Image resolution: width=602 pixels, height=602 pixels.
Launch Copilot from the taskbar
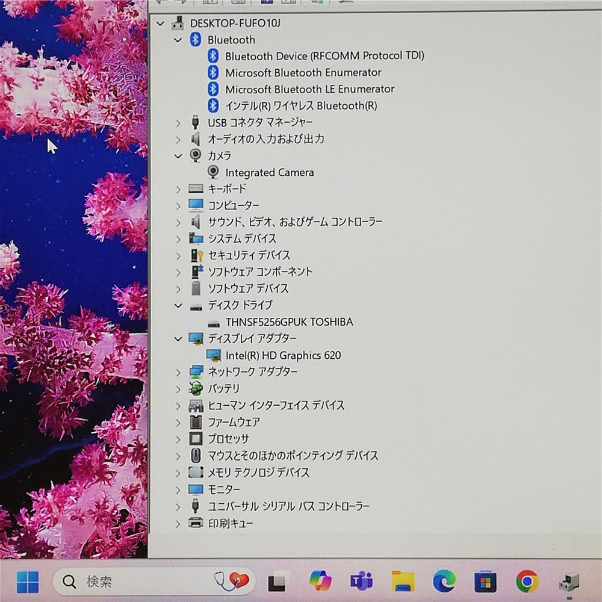(x=320, y=580)
